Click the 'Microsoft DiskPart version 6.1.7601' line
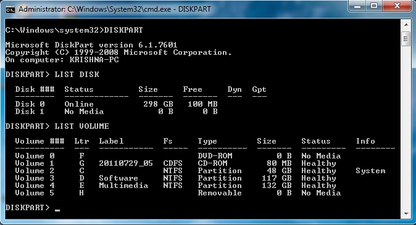Screen dimensions: 416x225 (x=91, y=45)
